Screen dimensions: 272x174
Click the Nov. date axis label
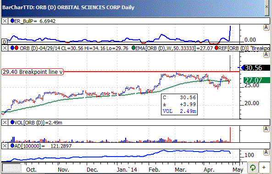(x=63, y=170)
